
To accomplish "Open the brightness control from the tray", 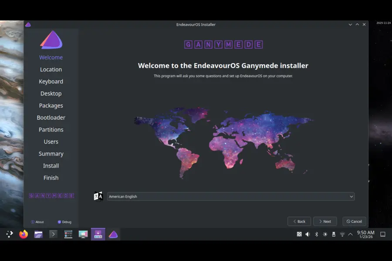I will [325, 234].
